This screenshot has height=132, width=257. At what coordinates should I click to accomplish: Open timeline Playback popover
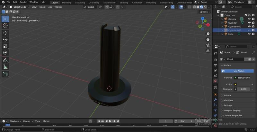(15, 121)
